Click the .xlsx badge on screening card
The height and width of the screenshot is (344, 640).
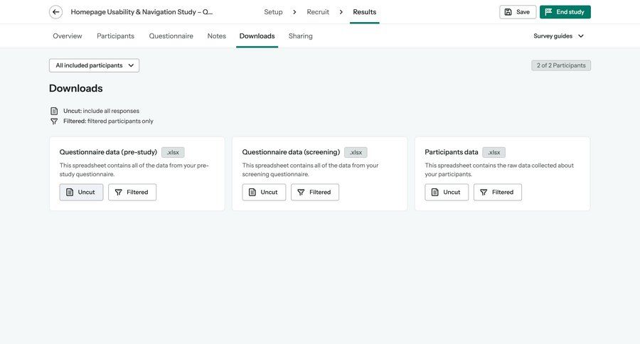coord(356,152)
